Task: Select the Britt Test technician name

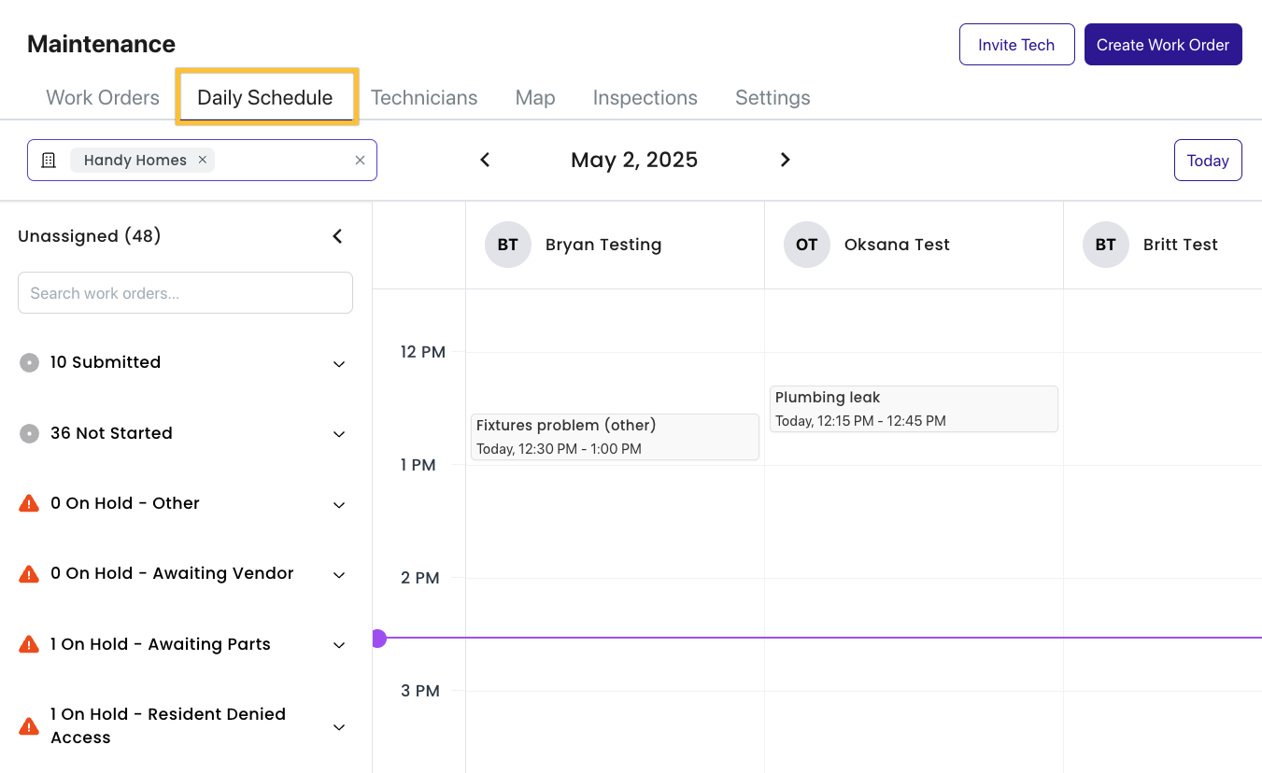Action: tap(1181, 245)
